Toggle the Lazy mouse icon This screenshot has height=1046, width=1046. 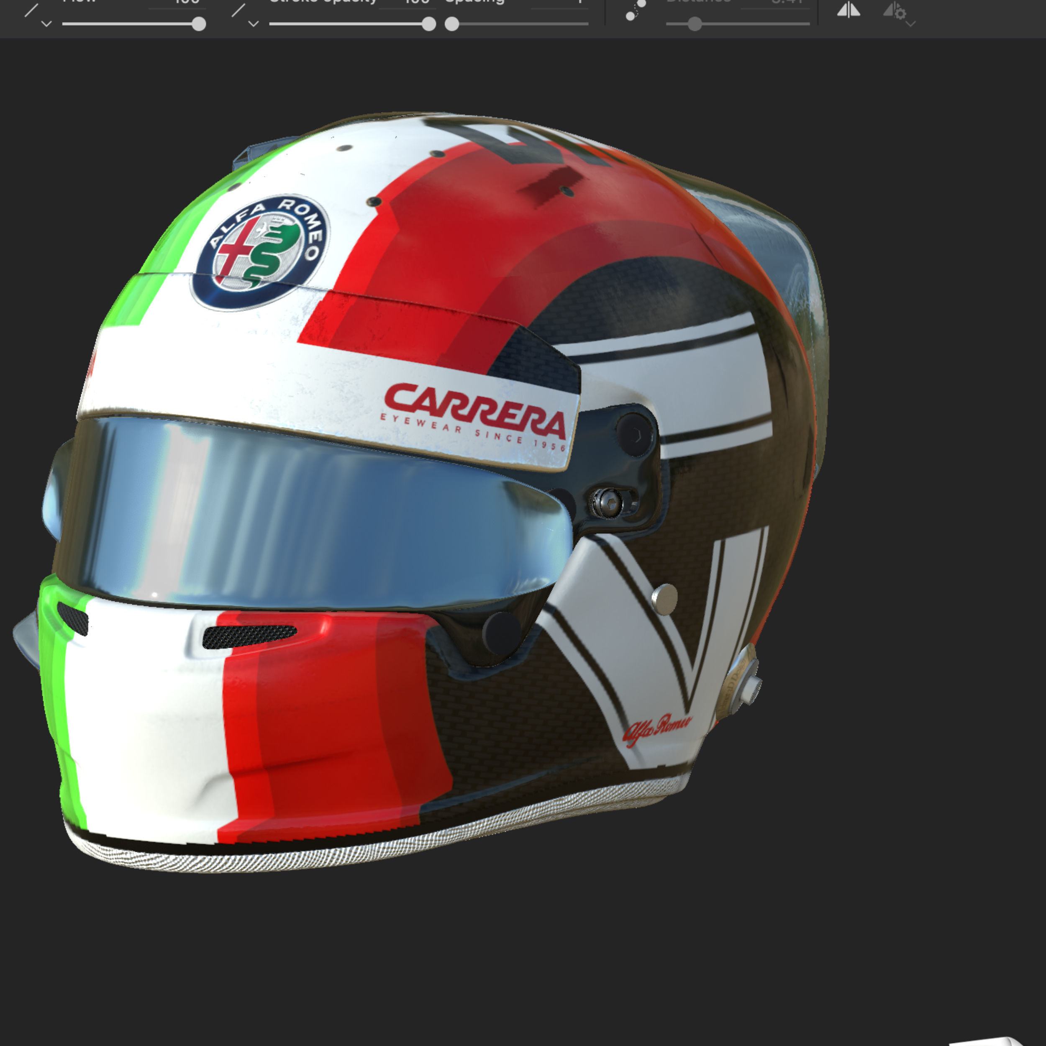tap(636, 10)
